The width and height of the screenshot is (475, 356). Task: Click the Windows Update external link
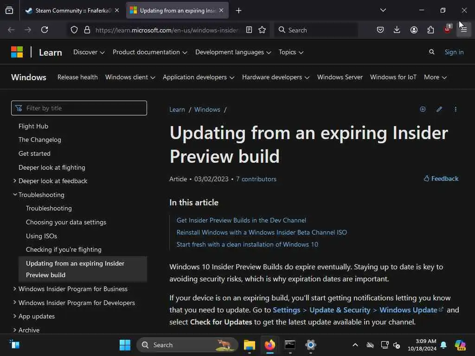pyautogui.click(x=411, y=310)
